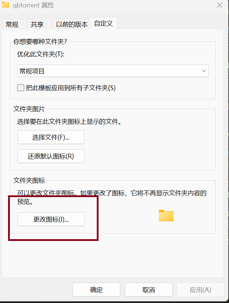Close the qbtorrent properties dialog
This screenshot has width=229, height=303.
point(220,5)
